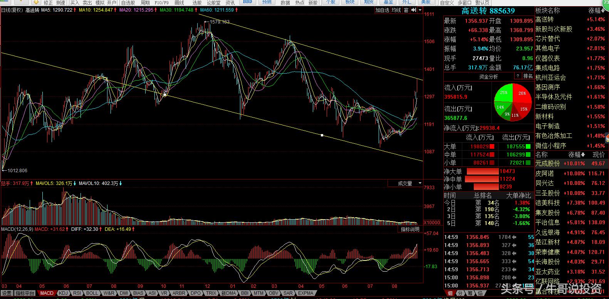The width and height of the screenshot is (609, 299).
Task: Click the 指标说明 button
Action: (410, 229)
